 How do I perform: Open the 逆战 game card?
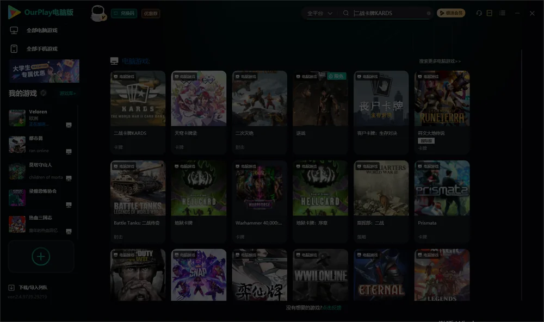[x=320, y=112]
